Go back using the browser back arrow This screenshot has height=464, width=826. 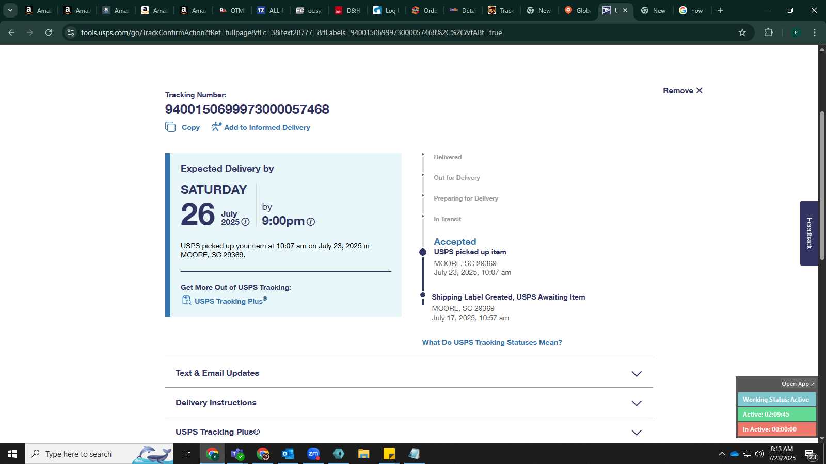pyautogui.click(x=11, y=32)
